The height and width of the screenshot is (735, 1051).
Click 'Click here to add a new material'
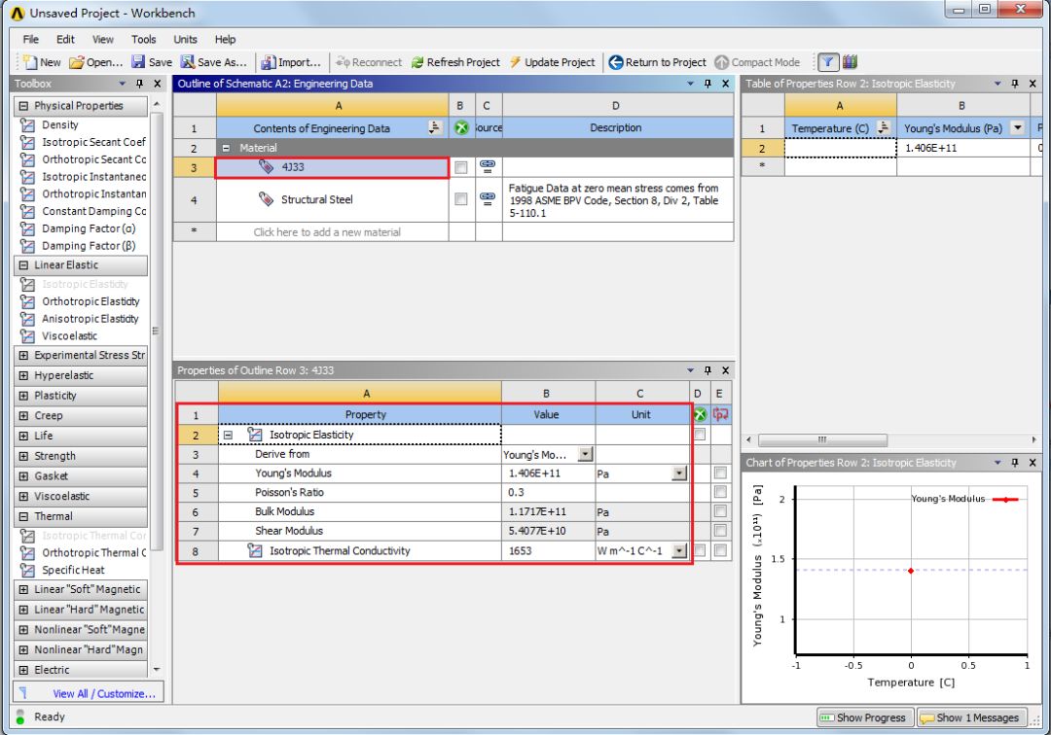(327, 232)
